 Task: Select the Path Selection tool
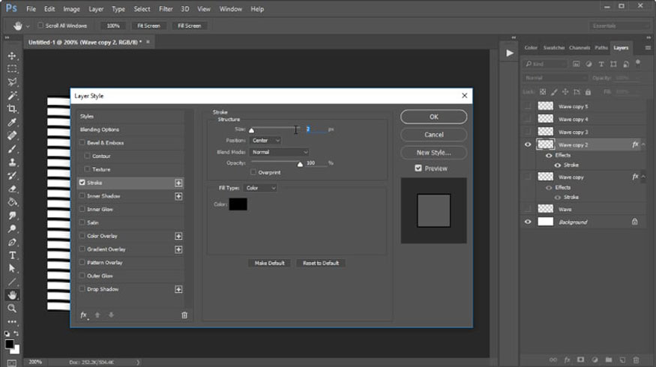(12, 269)
